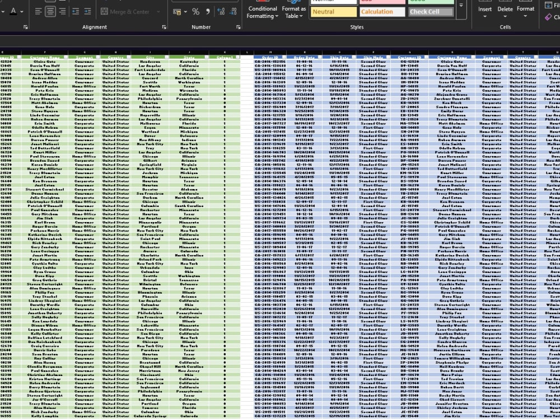The image size is (560, 419).
Task: Open green Customer Name filter dropdown
Action: pos(66,57)
